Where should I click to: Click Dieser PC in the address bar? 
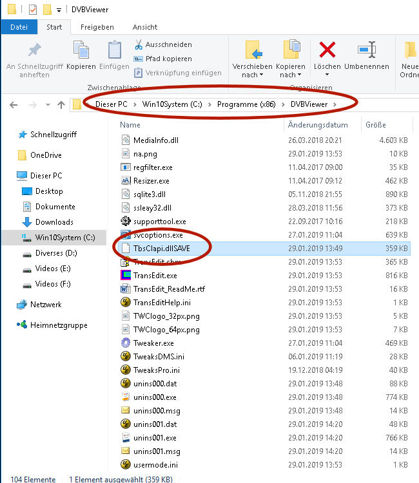[112, 104]
